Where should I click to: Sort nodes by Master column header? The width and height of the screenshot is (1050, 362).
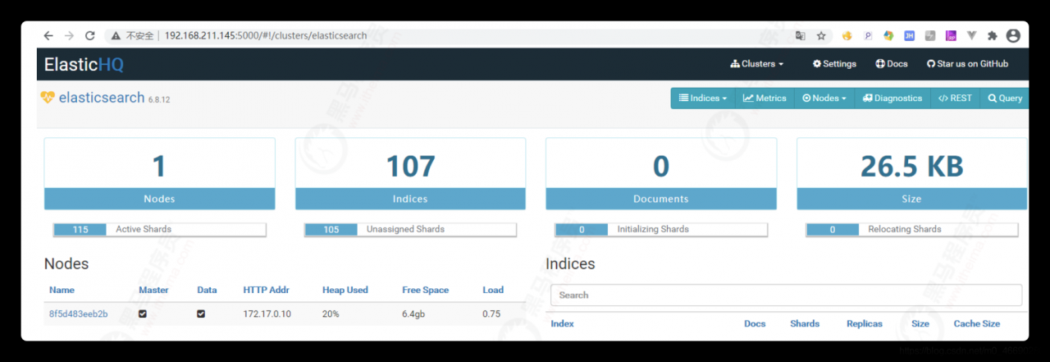point(154,290)
